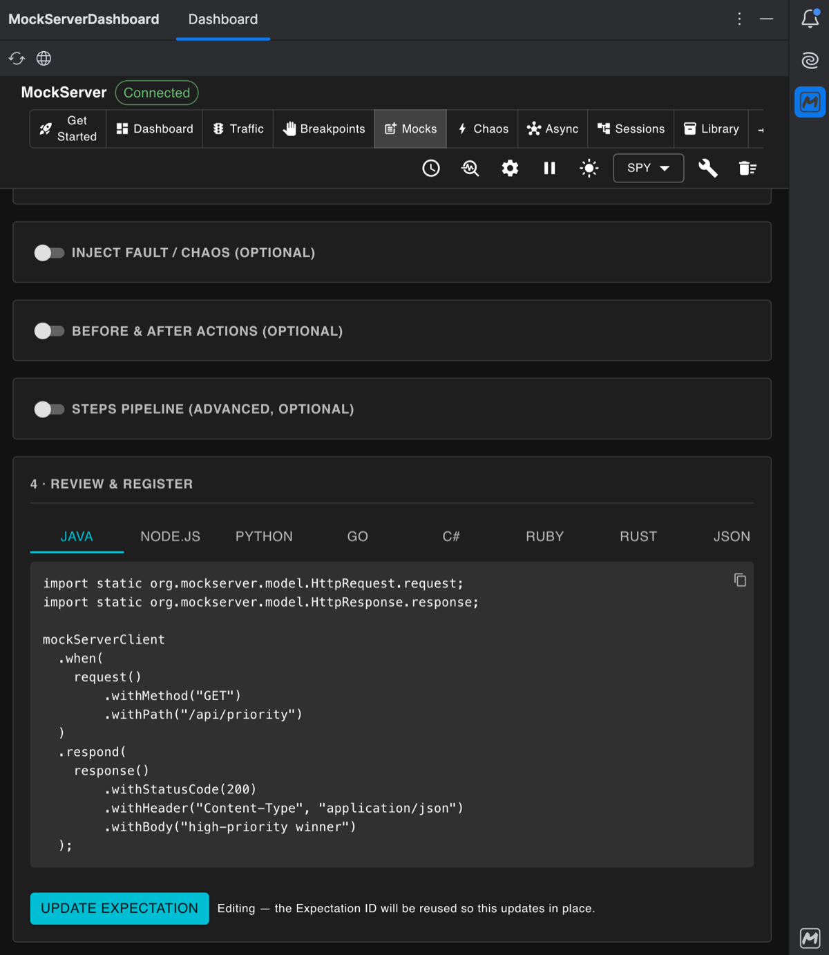
Task: Switch to JSON code tab
Action: coord(732,536)
